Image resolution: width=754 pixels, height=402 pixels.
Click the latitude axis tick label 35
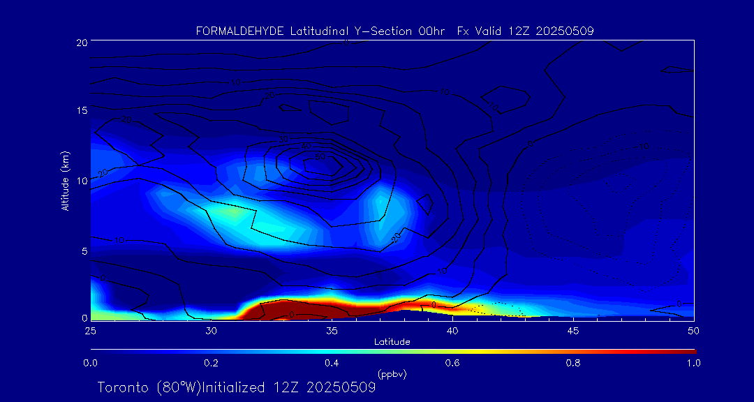click(x=332, y=331)
